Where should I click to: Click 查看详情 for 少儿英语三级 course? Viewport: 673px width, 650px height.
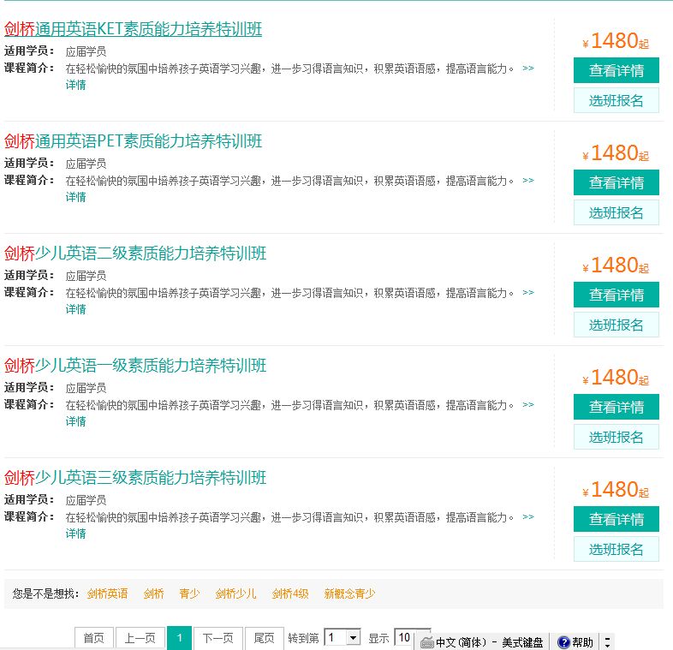616,519
